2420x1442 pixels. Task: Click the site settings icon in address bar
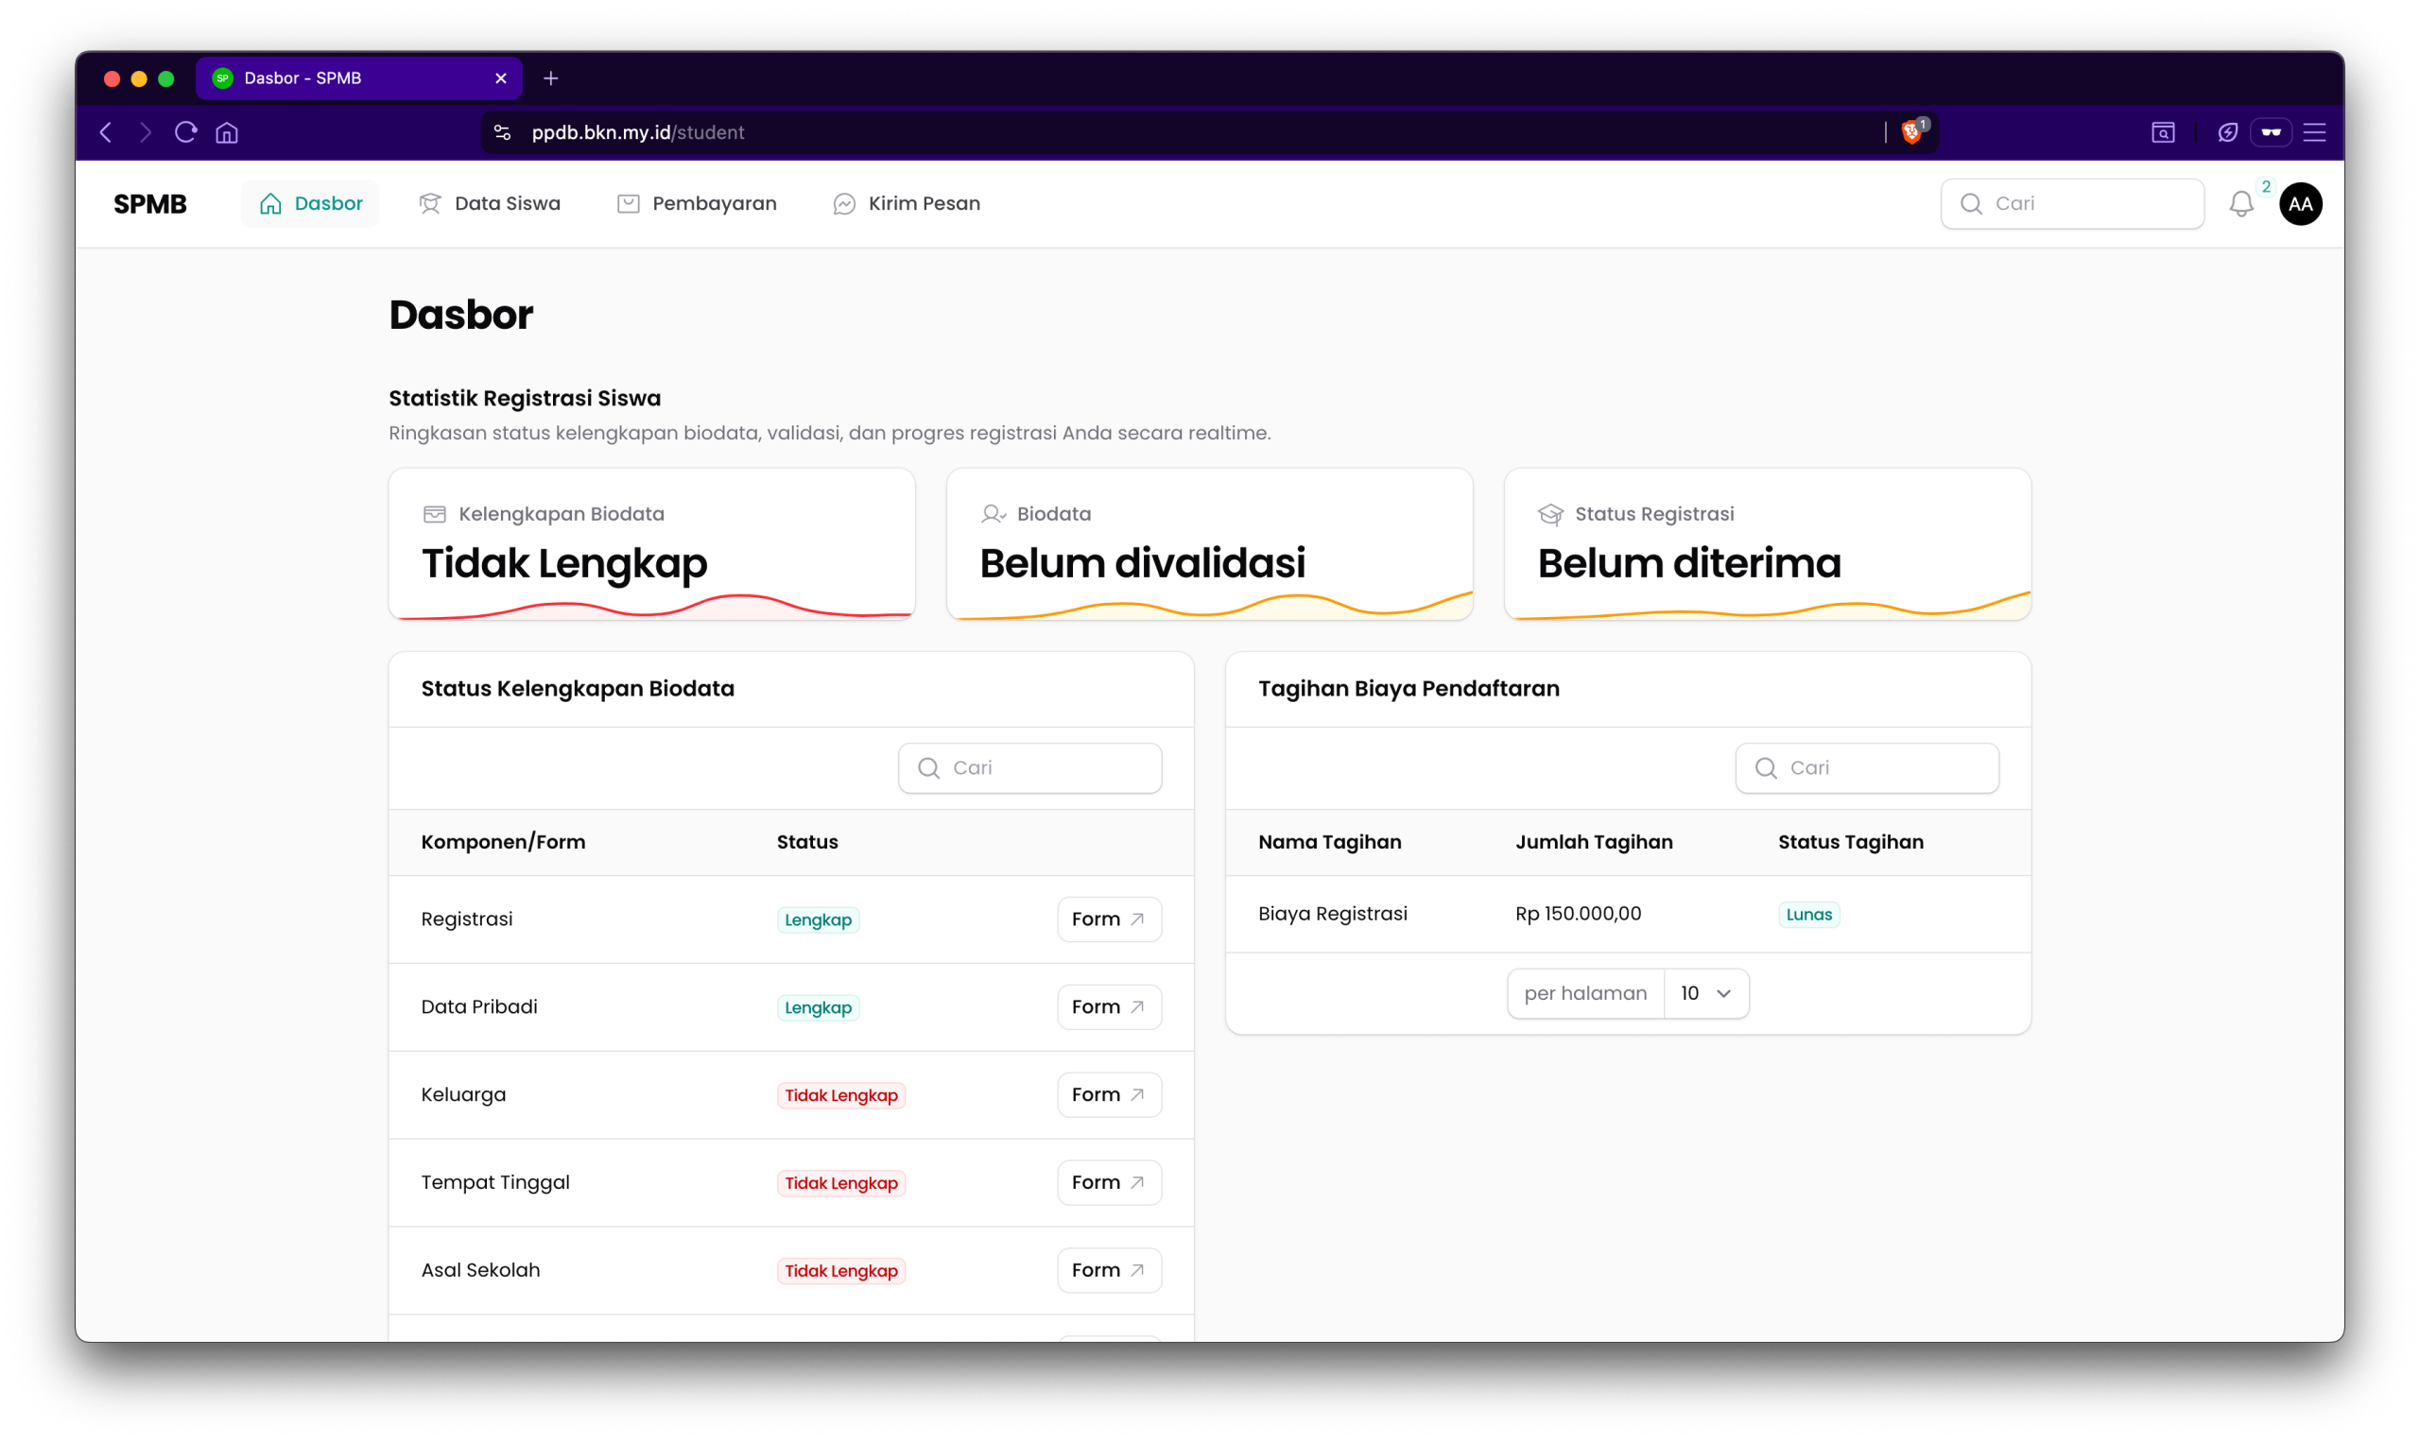pyautogui.click(x=503, y=132)
